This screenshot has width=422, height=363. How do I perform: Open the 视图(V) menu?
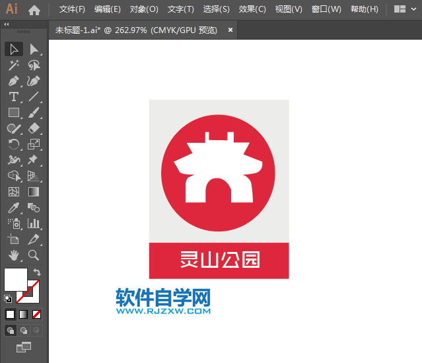coord(289,9)
